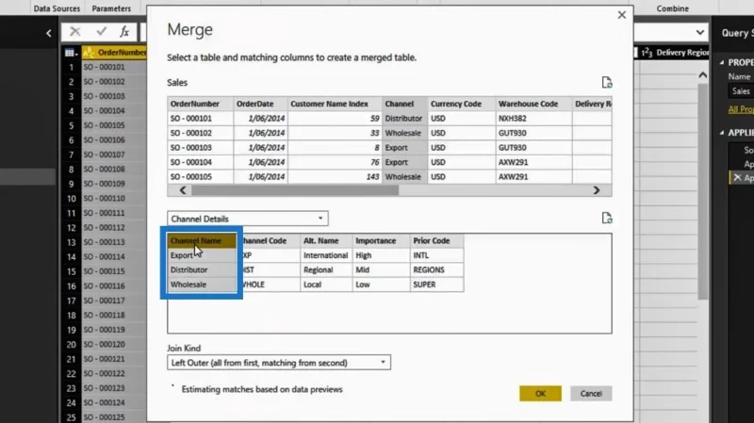
Task: Open the Join Kind dropdown
Action: [279, 363]
